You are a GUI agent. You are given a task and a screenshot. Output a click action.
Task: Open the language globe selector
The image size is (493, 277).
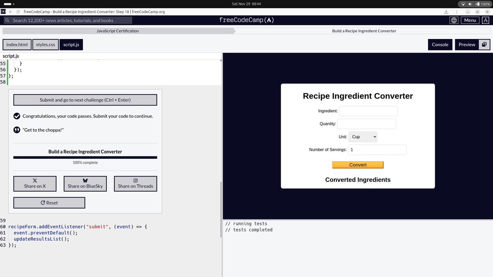click(x=454, y=20)
